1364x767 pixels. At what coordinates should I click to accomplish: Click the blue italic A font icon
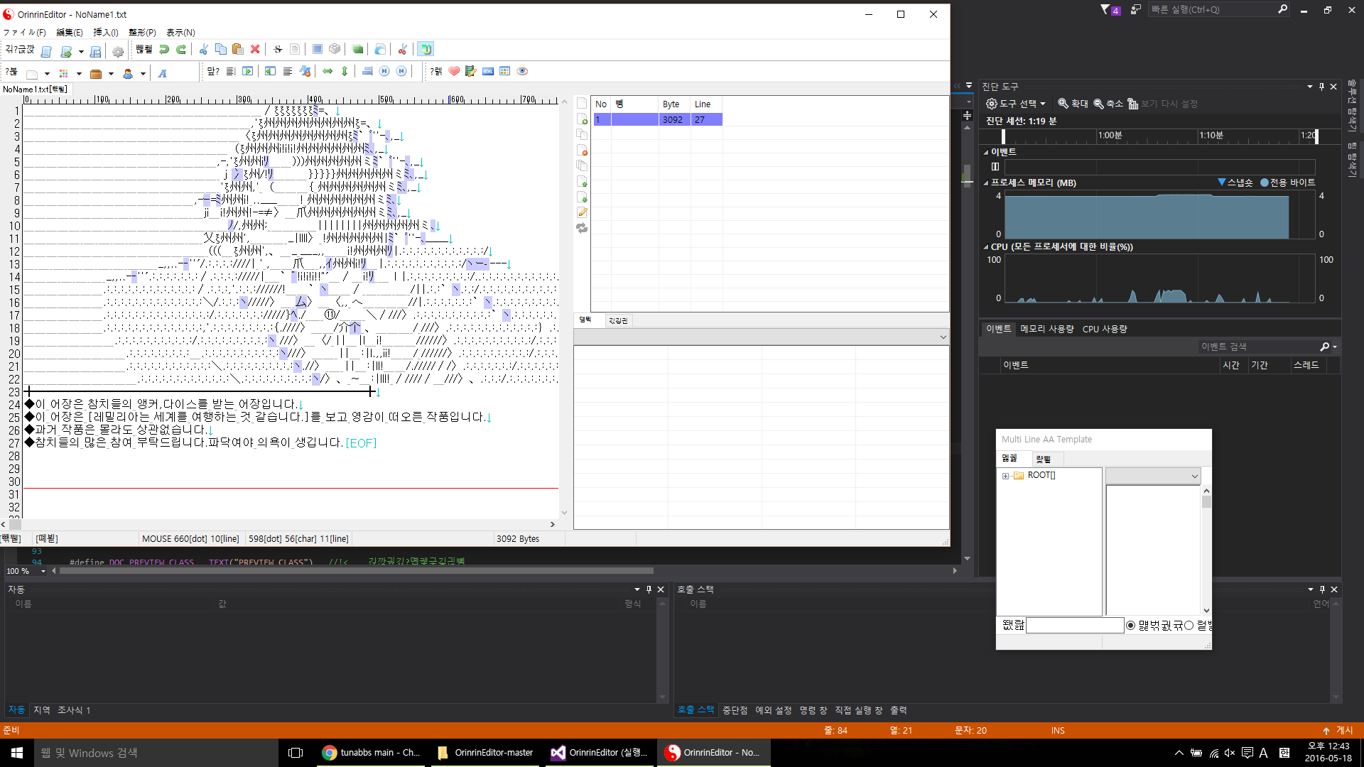tap(163, 73)
